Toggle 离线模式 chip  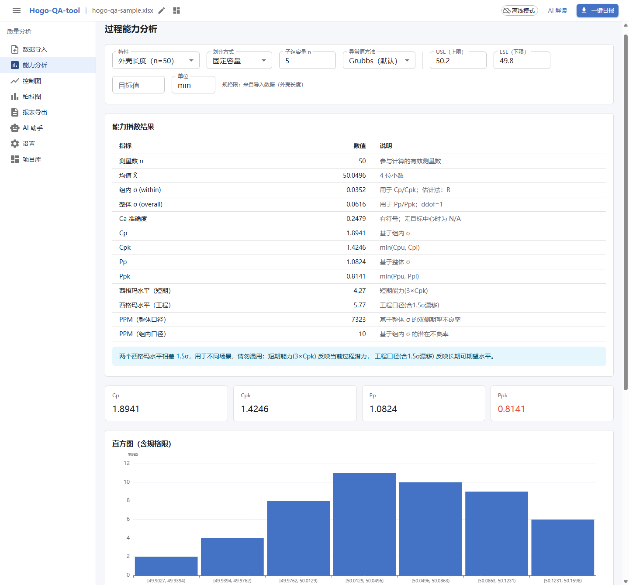520,10
